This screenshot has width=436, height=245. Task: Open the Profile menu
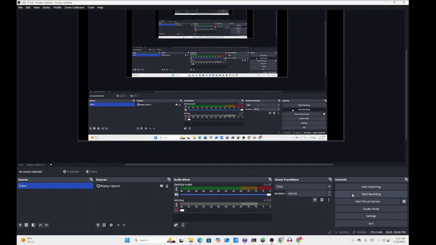coord(57,7)
